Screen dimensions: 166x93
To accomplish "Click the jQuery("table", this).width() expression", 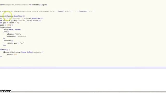I will click(x=26, y=21).
